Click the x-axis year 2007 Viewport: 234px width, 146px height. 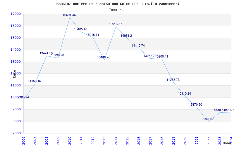[x=35, y=141]
